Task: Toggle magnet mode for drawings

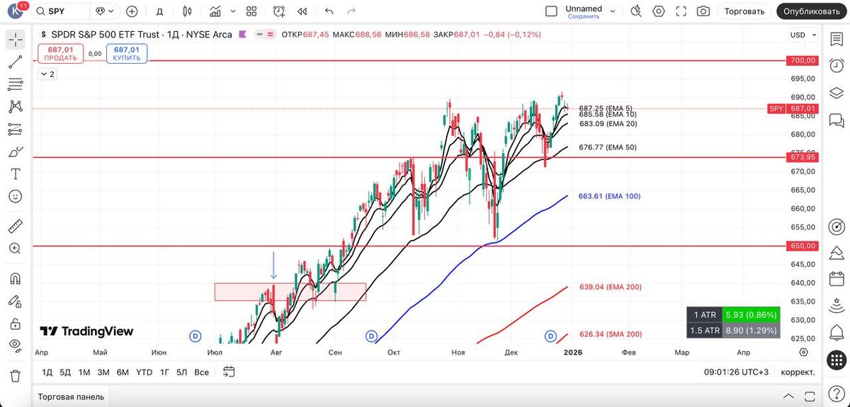Action: (x=16, y=279)
